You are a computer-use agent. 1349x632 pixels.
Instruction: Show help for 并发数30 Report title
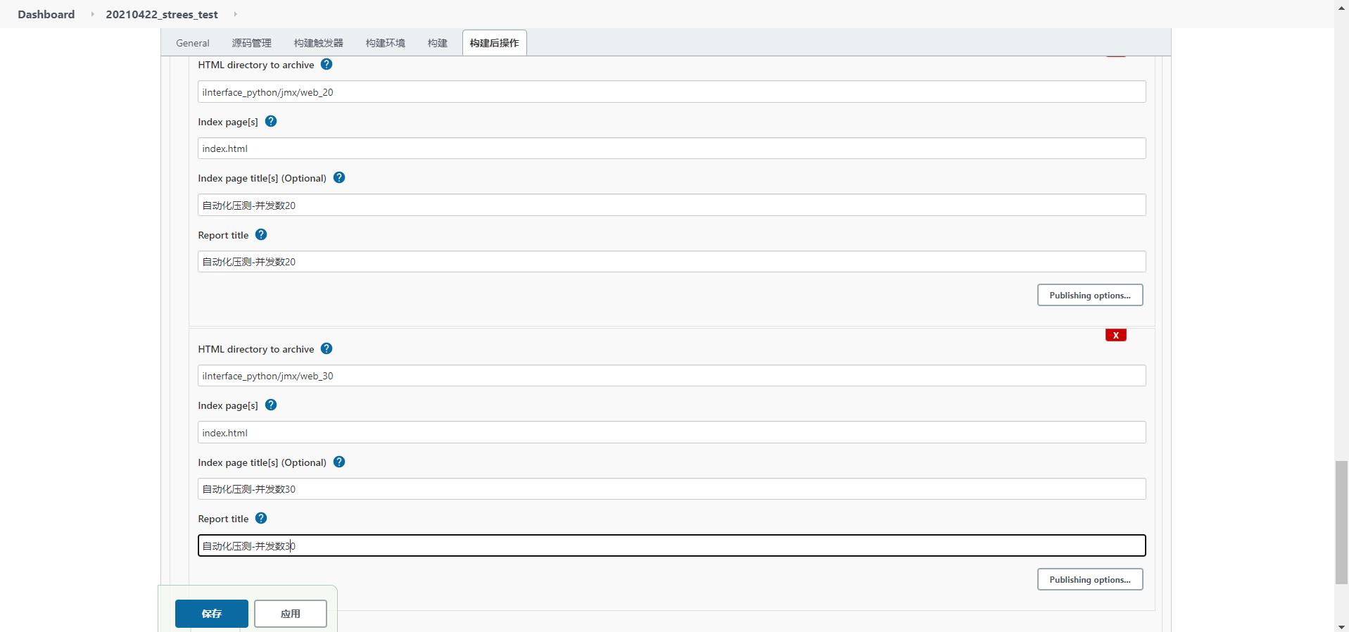[261, 518]
